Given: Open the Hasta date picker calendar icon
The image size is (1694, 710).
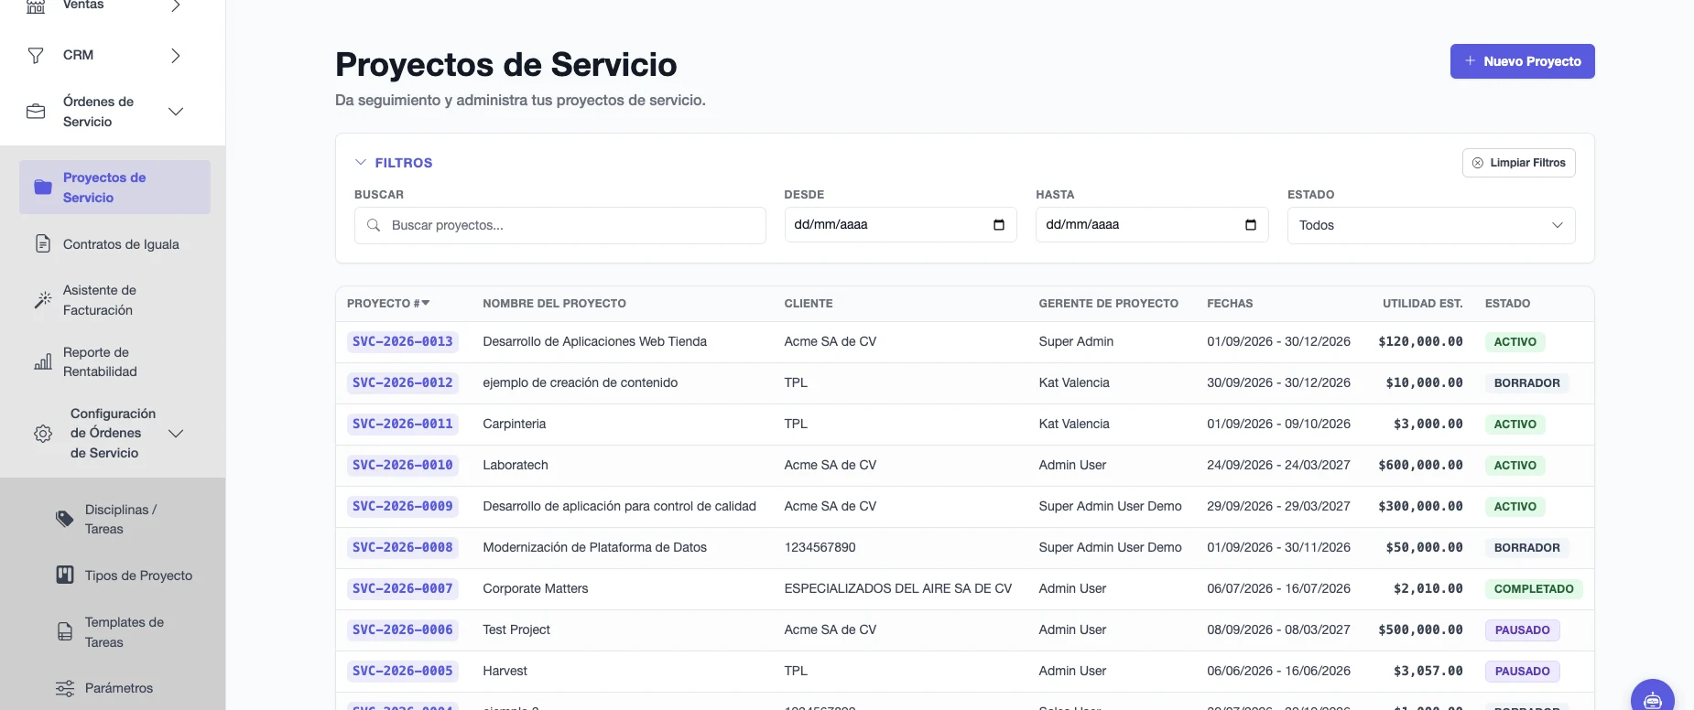Looking at the screenshot, I should click(x=1251, y=225).
